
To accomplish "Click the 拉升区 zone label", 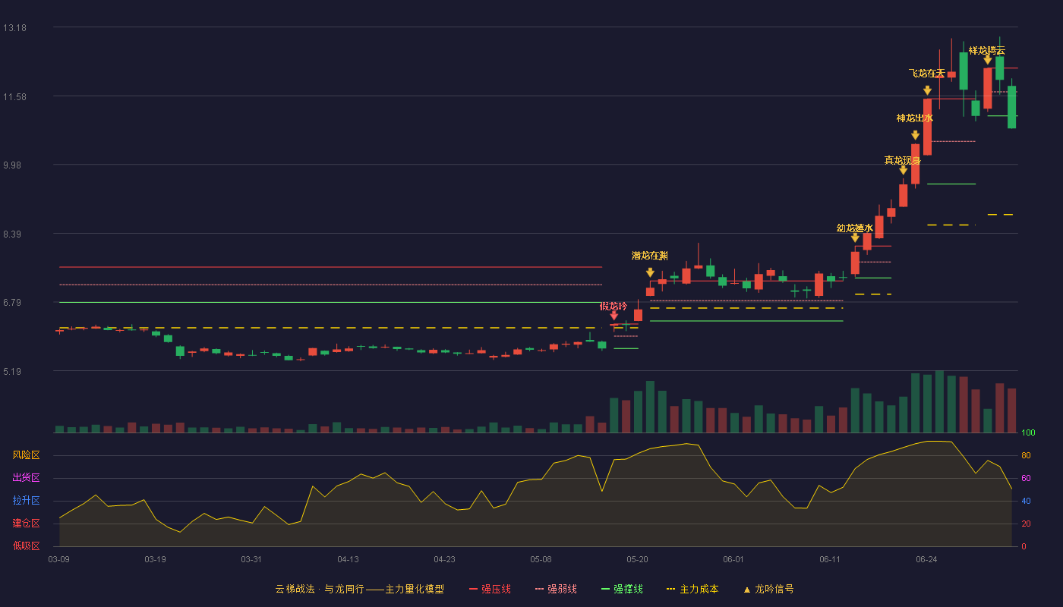I will pyautogui.click(x=26, y=501).
